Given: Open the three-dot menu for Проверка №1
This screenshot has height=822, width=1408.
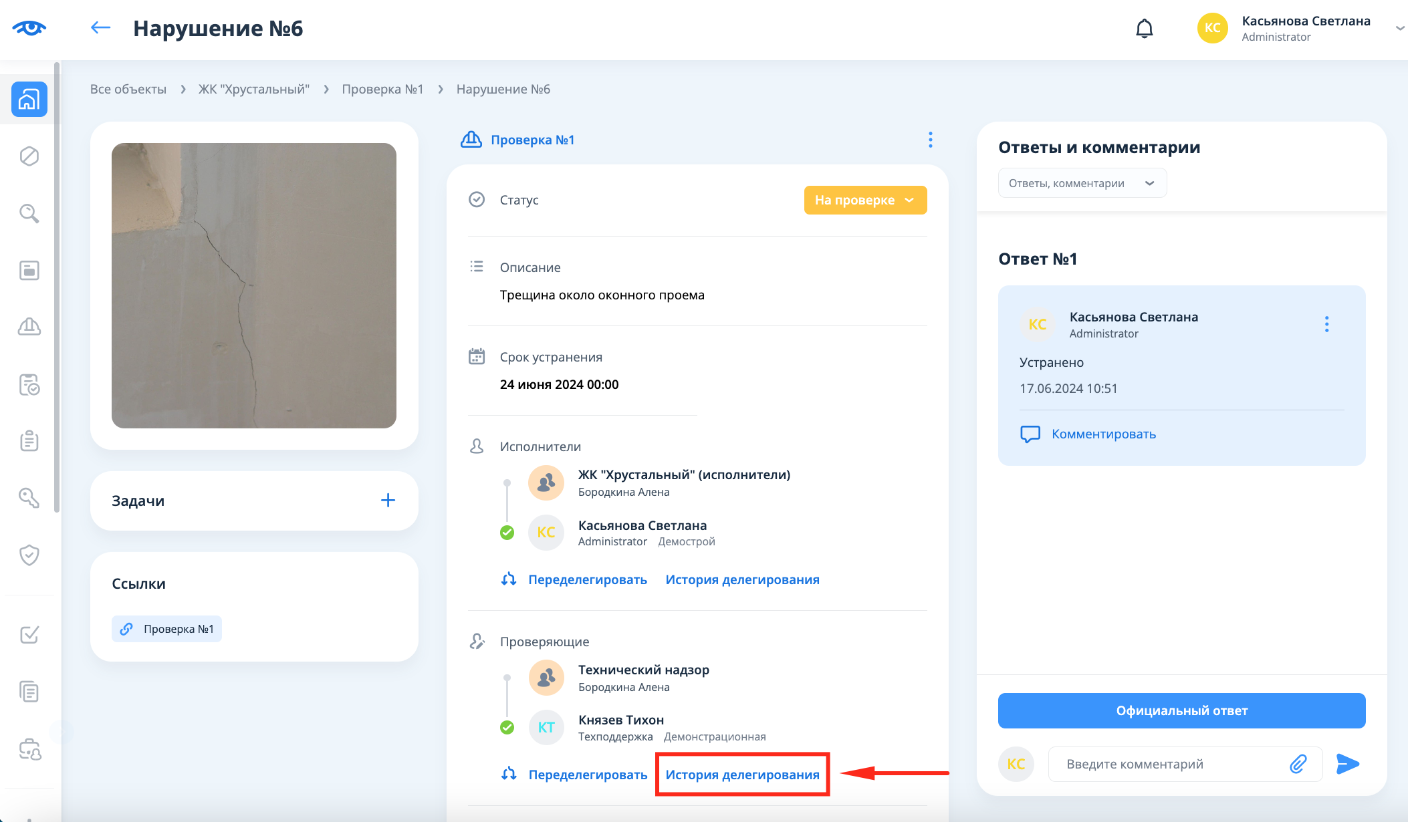Looking at the screenshot, I should click(x=930, y=140).
